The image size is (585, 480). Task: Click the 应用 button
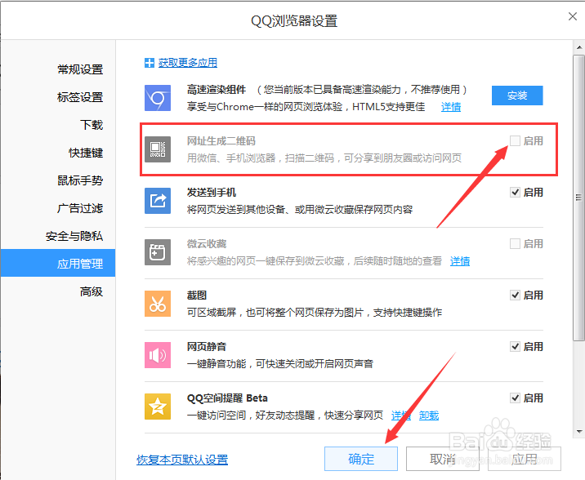[525, 459]
